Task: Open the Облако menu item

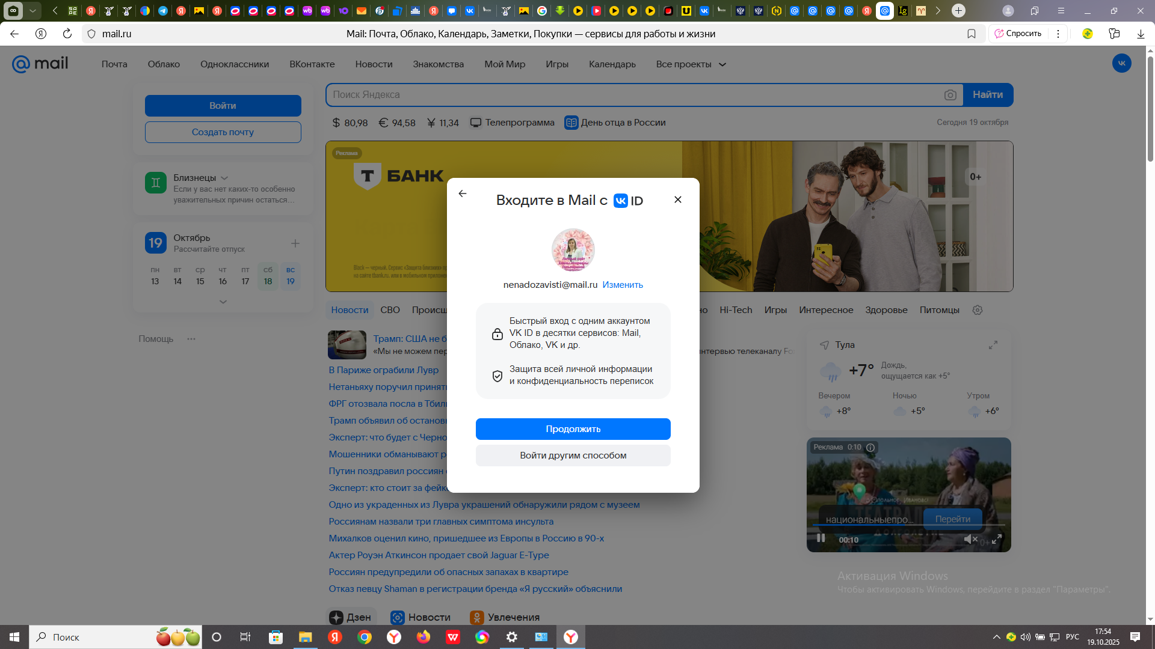Action: click(x=164, y=64)
